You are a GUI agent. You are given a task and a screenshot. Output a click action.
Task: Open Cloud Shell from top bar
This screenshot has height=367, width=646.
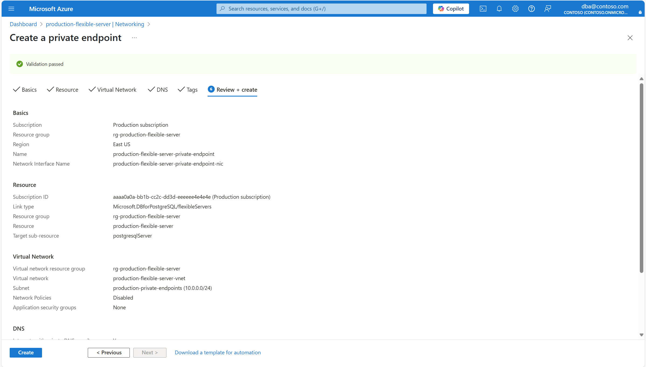click(483, 9)
